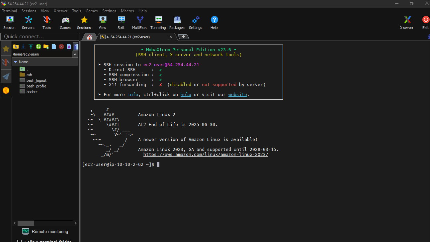The image size is (430, 242).
Task: Select the .bash_logout file
Action: (x=33, y=80)
